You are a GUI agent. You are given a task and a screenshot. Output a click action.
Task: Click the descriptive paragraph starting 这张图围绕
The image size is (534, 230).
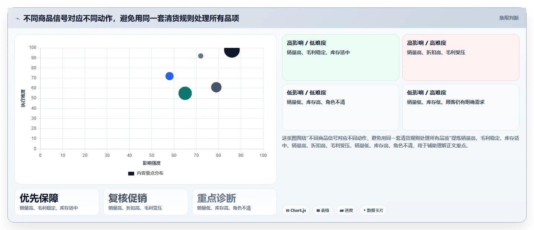pyautogui.click(x=401, y=142)
